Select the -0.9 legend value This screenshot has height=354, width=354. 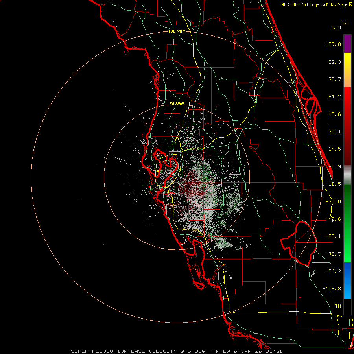pyautogui.click(x=335, y=167)
